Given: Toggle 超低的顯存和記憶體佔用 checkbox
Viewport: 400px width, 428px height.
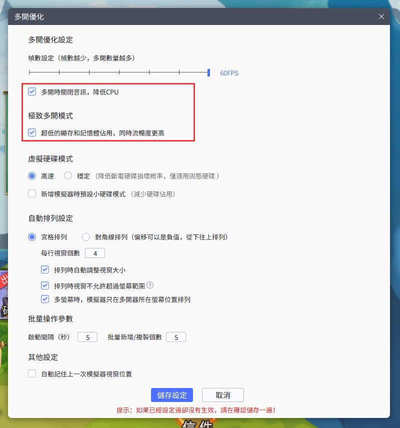Looking at the screenshot, I should click(x=32, y=132).
